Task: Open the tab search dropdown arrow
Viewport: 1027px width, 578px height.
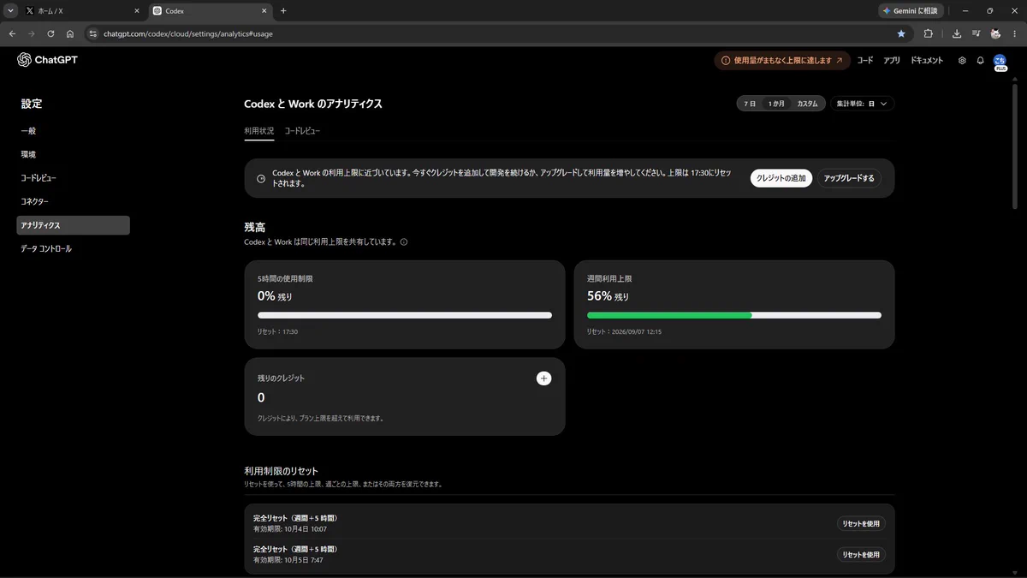Action: (x=9, y=11)
